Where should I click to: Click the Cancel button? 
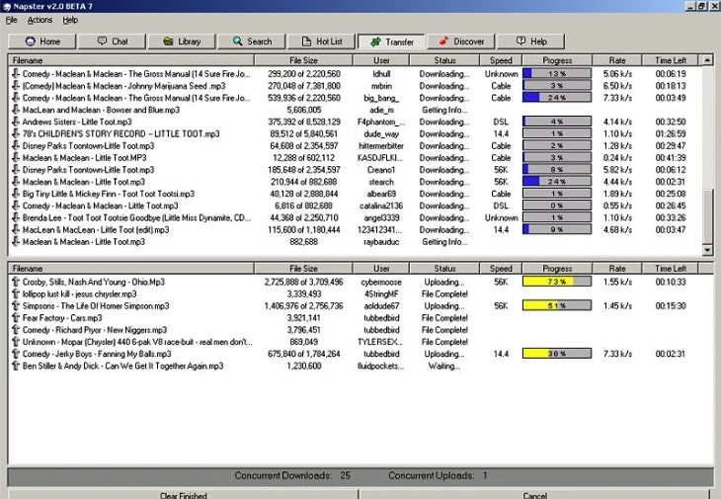pos(534,495)
